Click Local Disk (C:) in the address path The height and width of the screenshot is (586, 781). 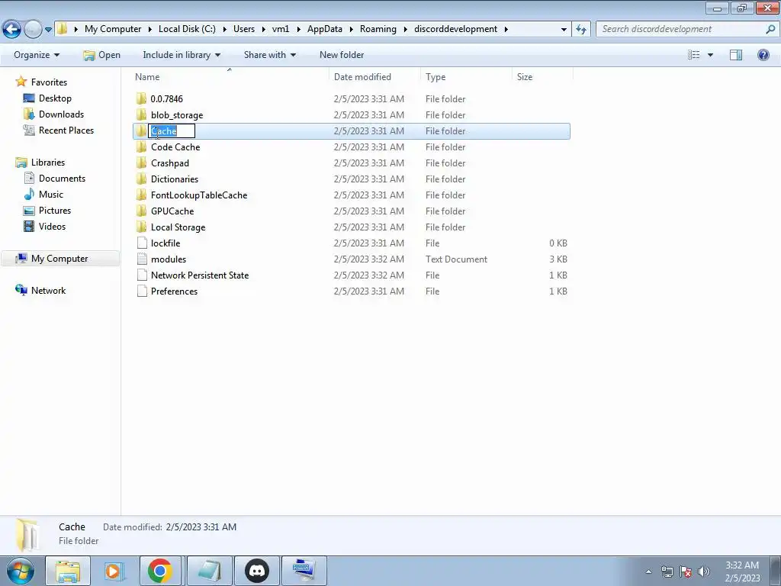(x=187, y=29)
